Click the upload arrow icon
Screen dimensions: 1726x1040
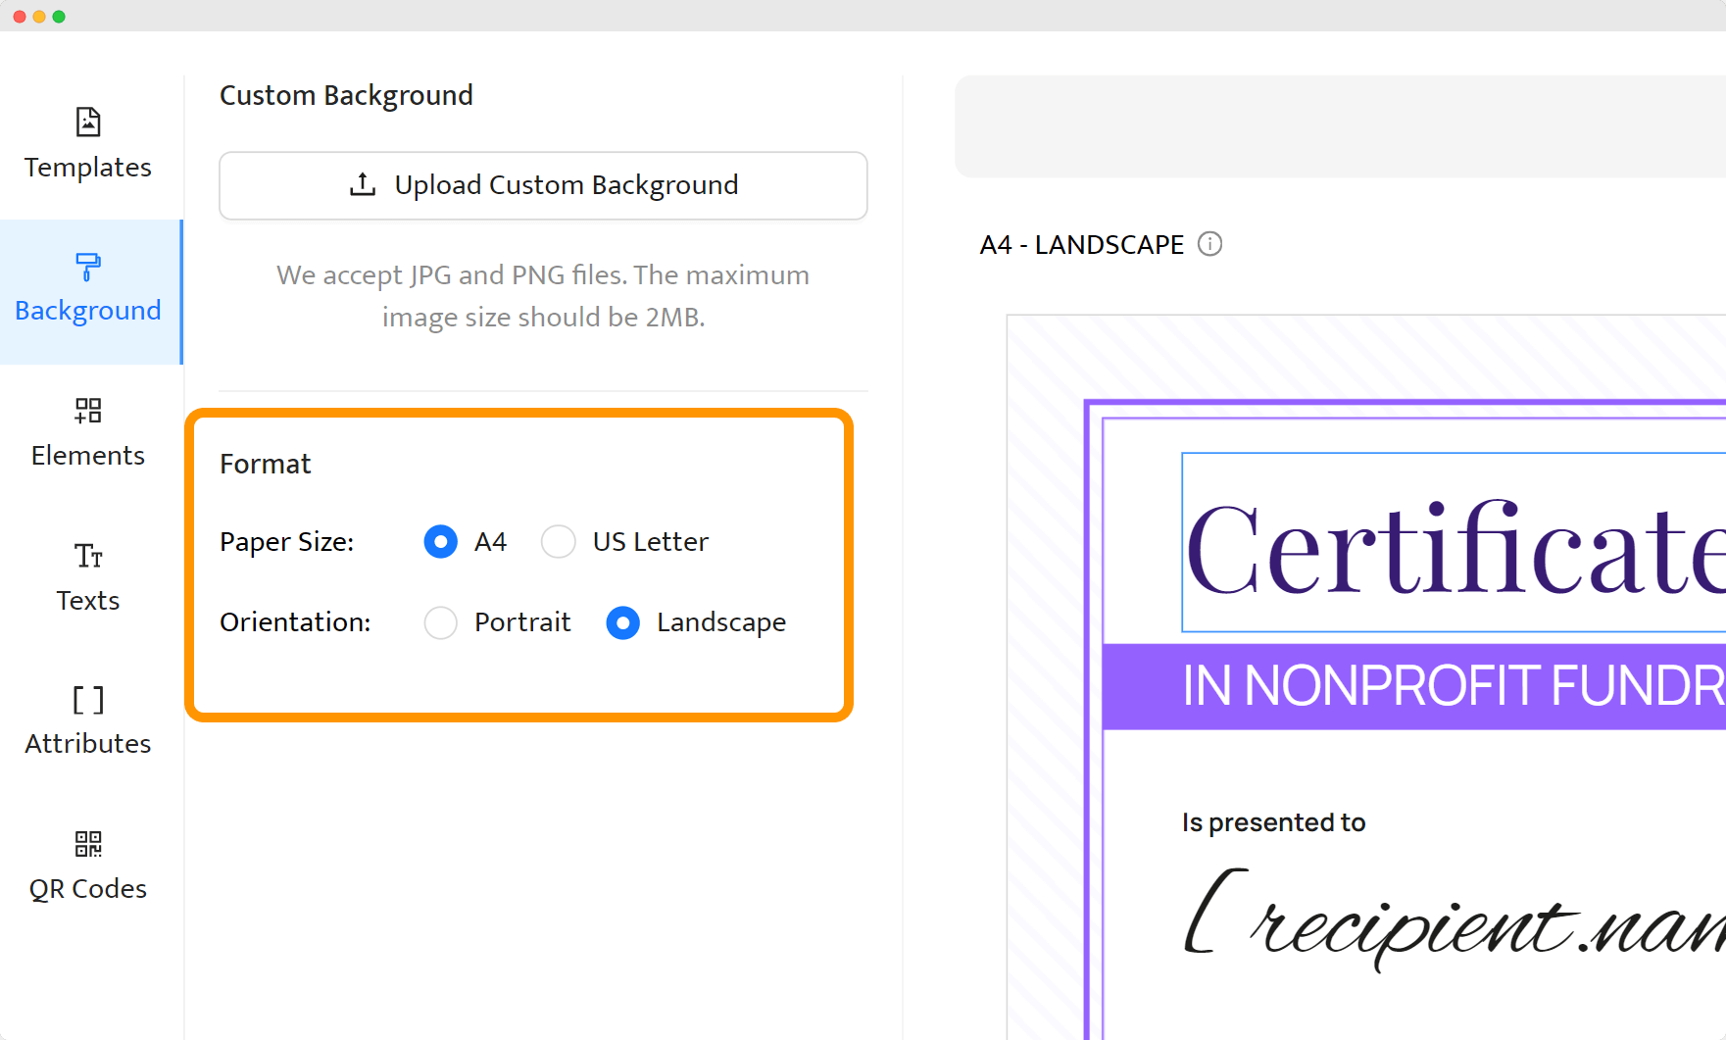[x=363, y=184]
